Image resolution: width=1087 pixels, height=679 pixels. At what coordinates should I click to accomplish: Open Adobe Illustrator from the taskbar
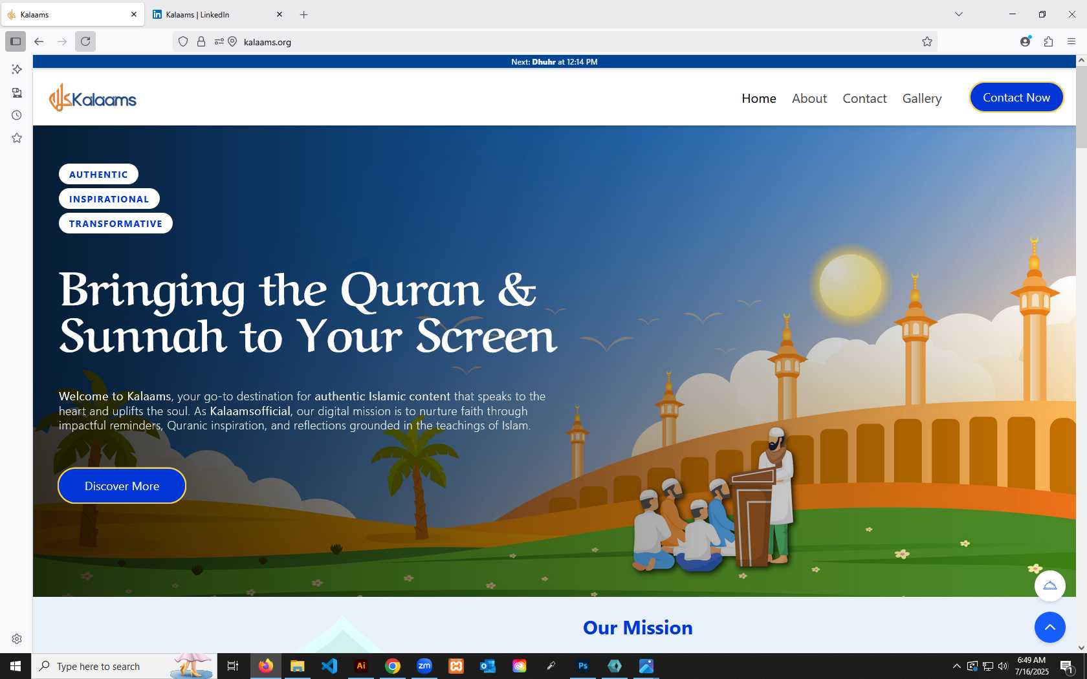(361, 666)
